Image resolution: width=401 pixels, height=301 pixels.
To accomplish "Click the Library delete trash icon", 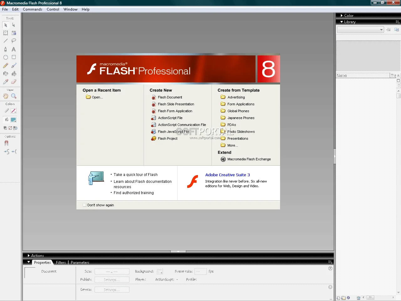I will pos(358,298).
